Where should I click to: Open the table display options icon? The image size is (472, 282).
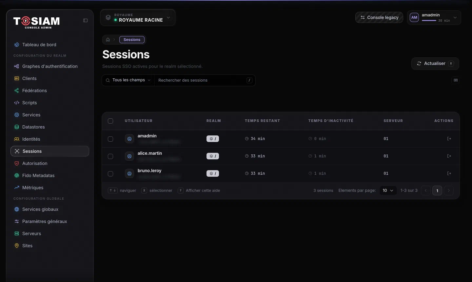pyautogui.click(x=456, y=80)
